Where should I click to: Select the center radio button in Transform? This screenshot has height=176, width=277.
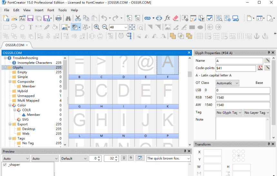coord(238,156)
